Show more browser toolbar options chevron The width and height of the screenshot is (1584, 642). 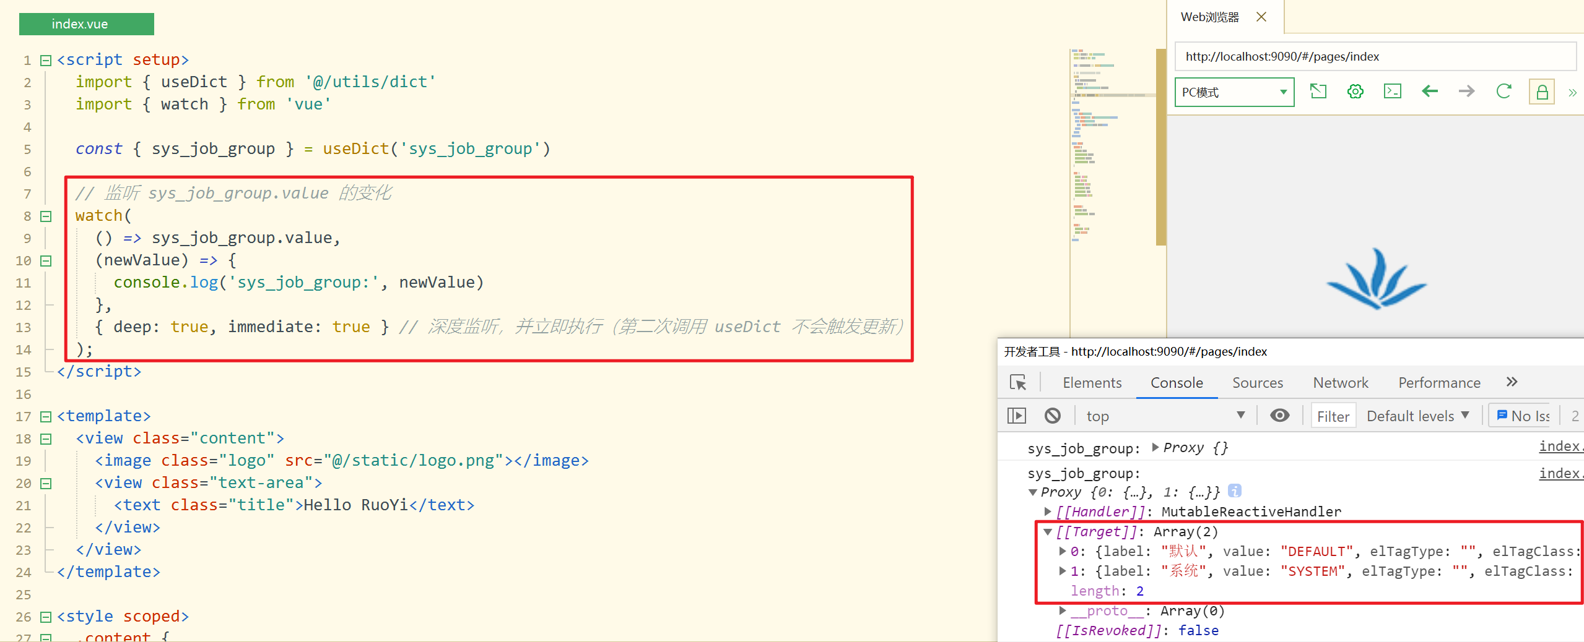[x=1572, y=93]
